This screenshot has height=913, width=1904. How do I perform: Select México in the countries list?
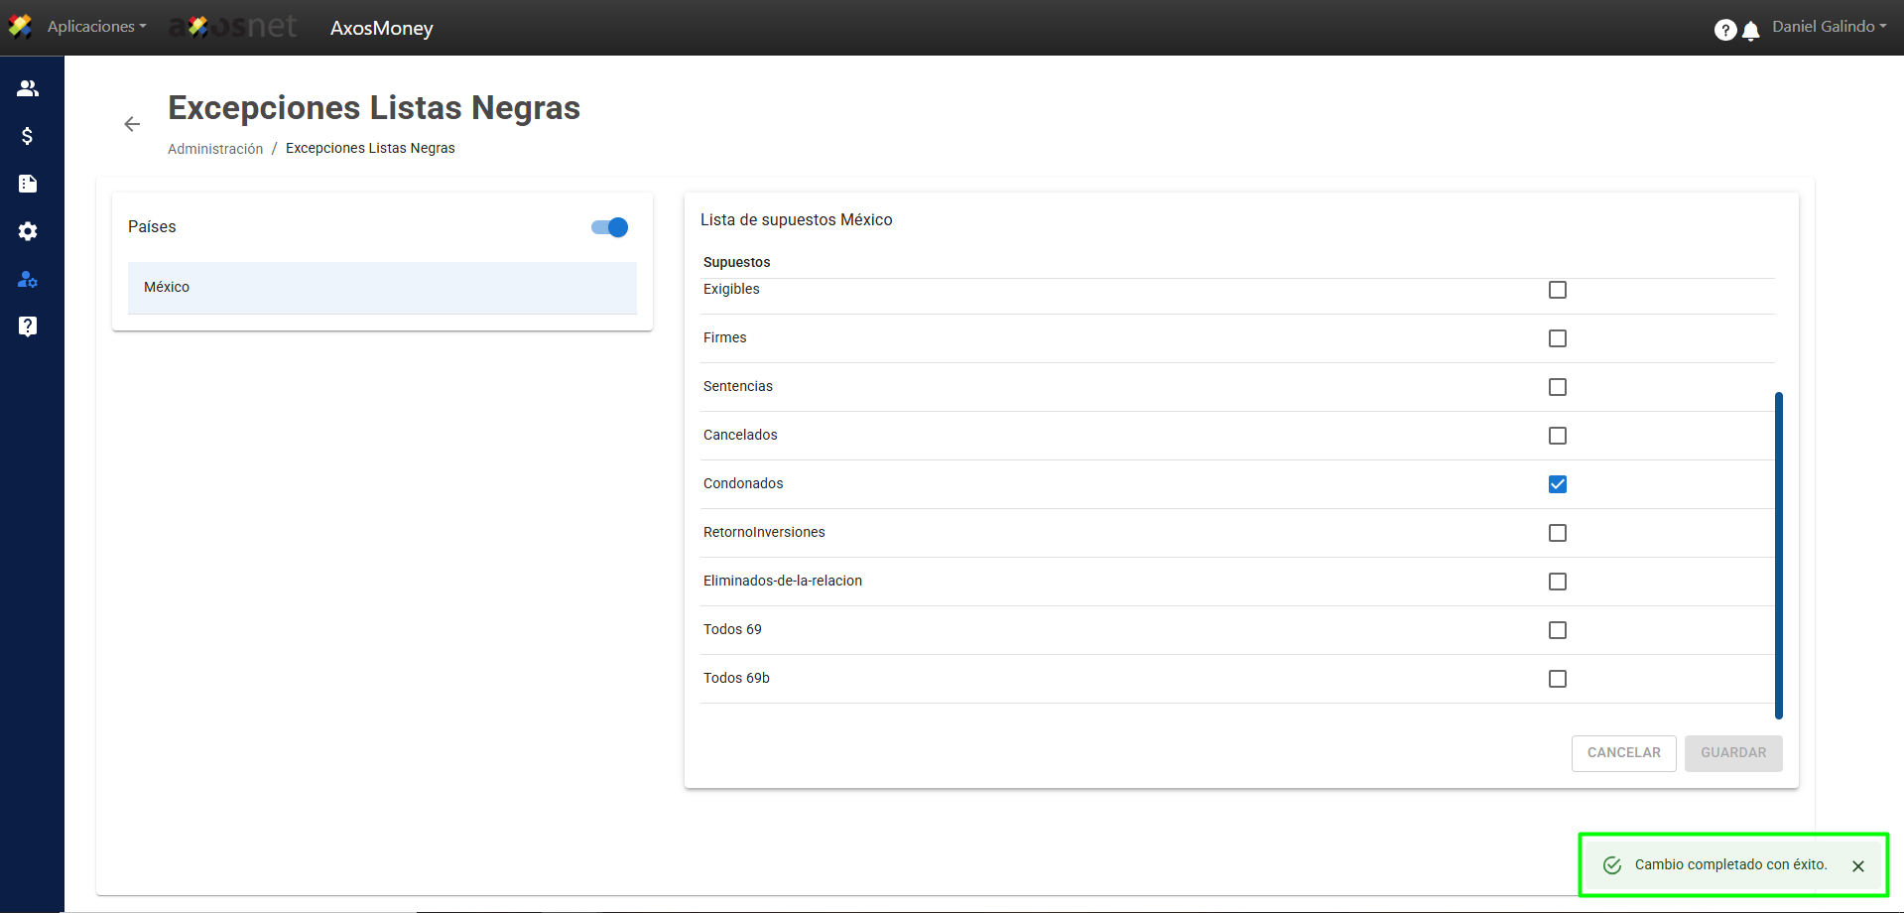[382, 288]
